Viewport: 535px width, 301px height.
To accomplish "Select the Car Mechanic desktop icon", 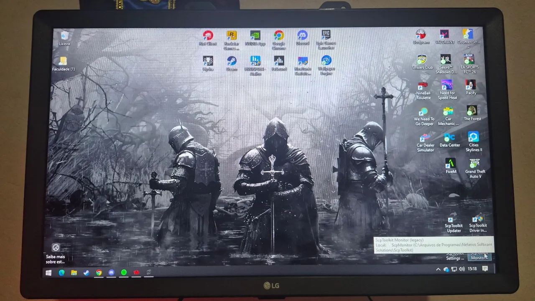I will (448, 116).
